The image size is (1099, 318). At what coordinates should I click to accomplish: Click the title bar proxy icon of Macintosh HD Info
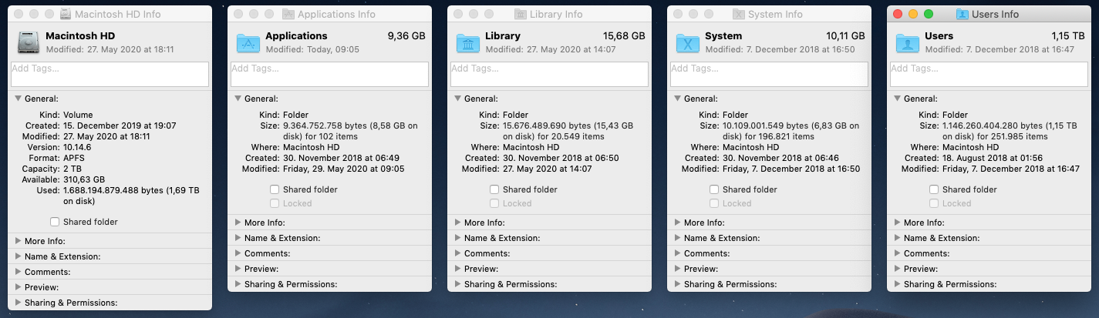point(66,14)
